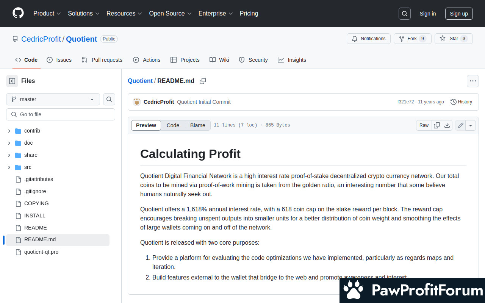
Task: Open the master branch dropdown
Action: pyautogui.click(x=53, y=99)
